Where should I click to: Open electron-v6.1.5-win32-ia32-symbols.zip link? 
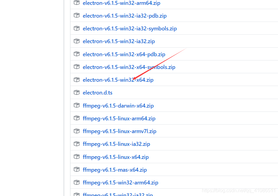(130, 29)
